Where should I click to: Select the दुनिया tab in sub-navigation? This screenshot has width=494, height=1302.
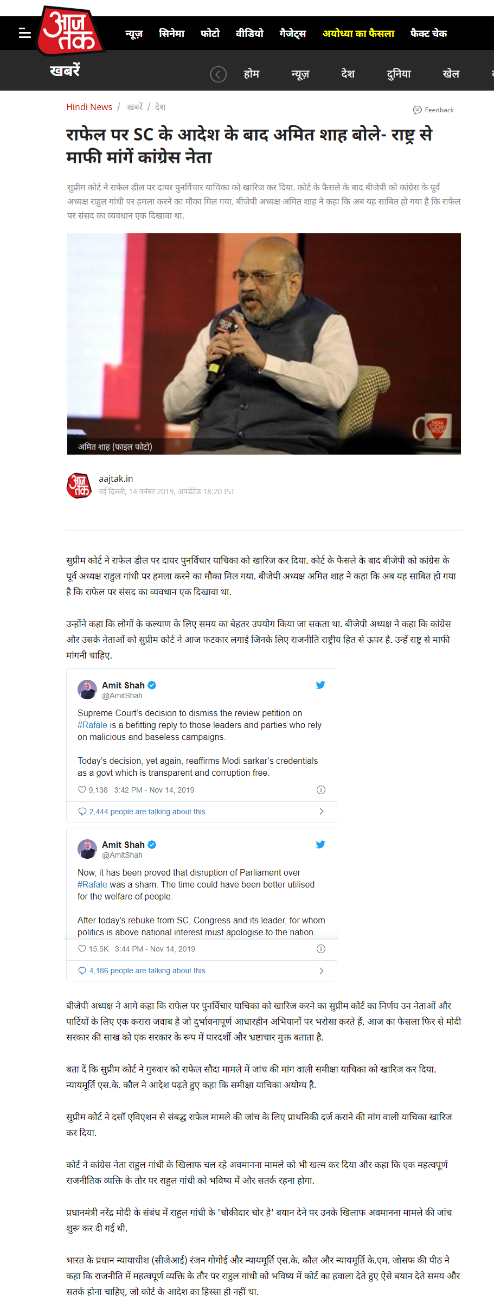[x=399, y=74]
